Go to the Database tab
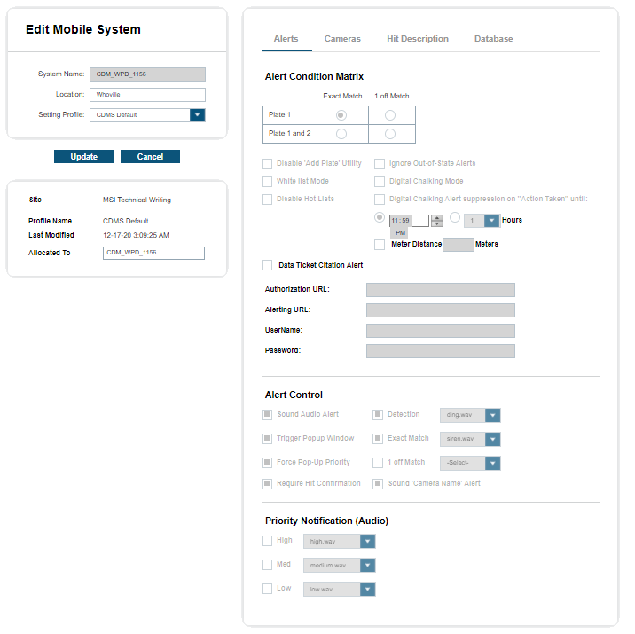This screenshot has height=634, width=635. pos(493,39)
